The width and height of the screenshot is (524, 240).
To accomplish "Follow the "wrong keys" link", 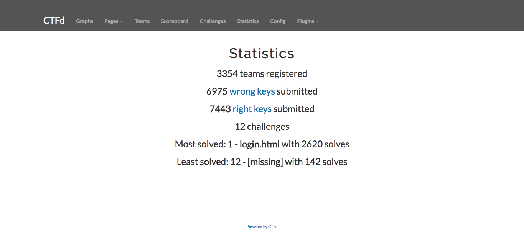I will (252, 91).
